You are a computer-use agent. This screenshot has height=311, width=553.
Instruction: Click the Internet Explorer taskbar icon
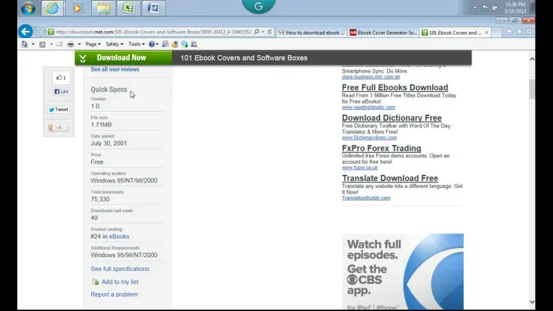(x=53, y=8)
